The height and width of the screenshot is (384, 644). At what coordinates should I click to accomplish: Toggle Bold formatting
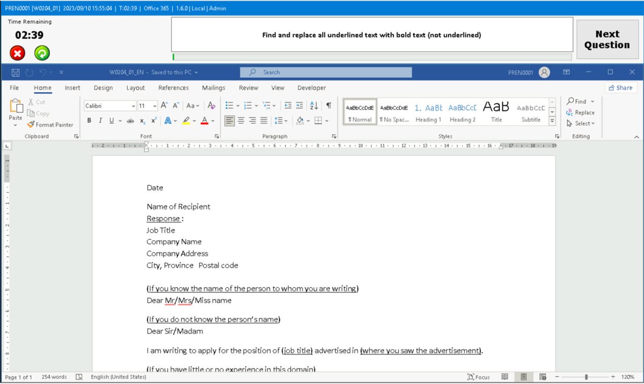coord(89,121)
